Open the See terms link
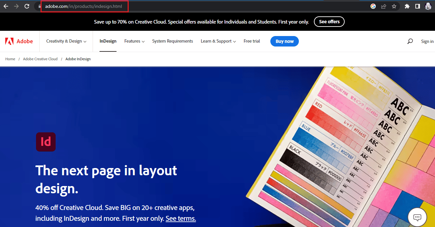The height and width of the screenshot is (227, 435). pyautogui.click(x=181, y=218)
